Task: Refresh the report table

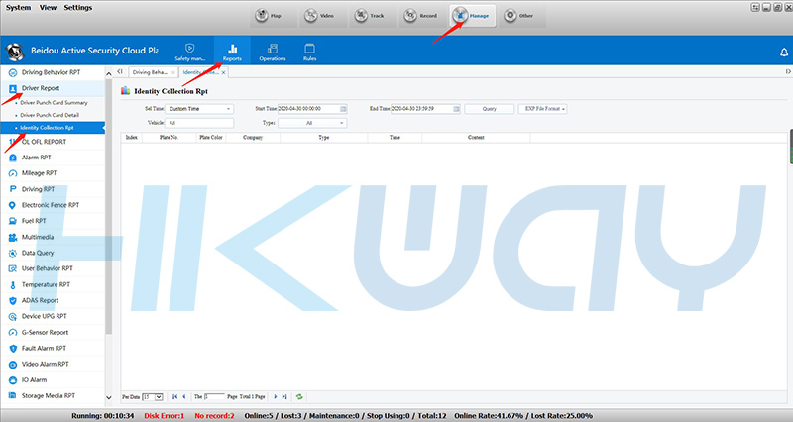Action: click(299, 397)
